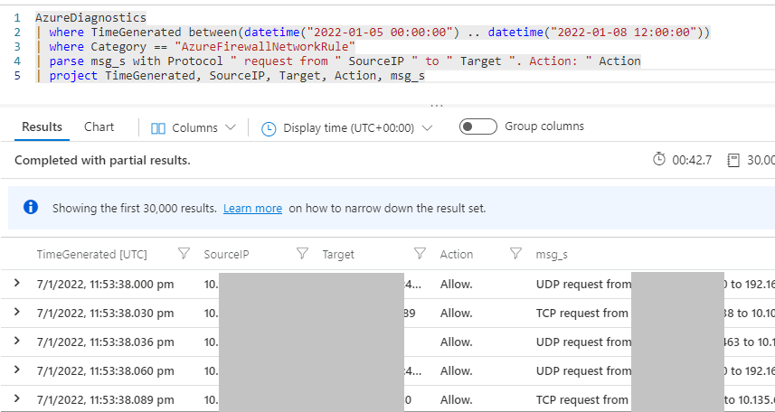Expand the 11:53:38.089 pm result row

pyautogui.click(x=16, y=399)
